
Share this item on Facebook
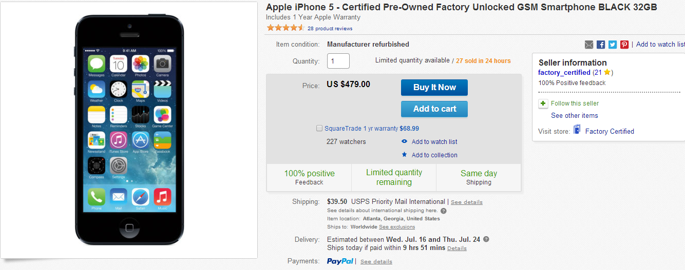601,45
